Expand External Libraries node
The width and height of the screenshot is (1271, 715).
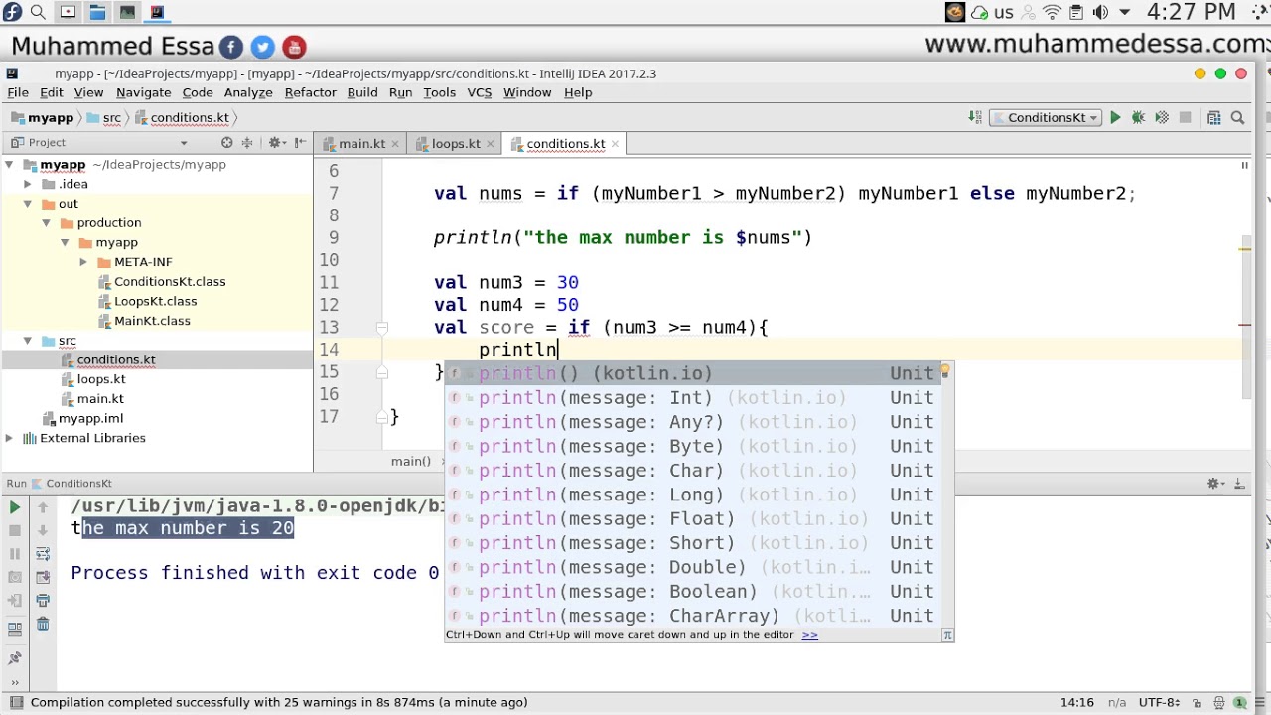(x=10, y=438)
